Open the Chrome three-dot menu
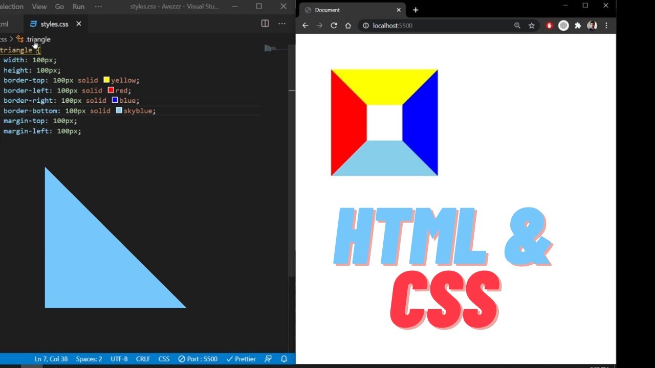The width and height of the screenshot is (655, 368). point(606,26)
